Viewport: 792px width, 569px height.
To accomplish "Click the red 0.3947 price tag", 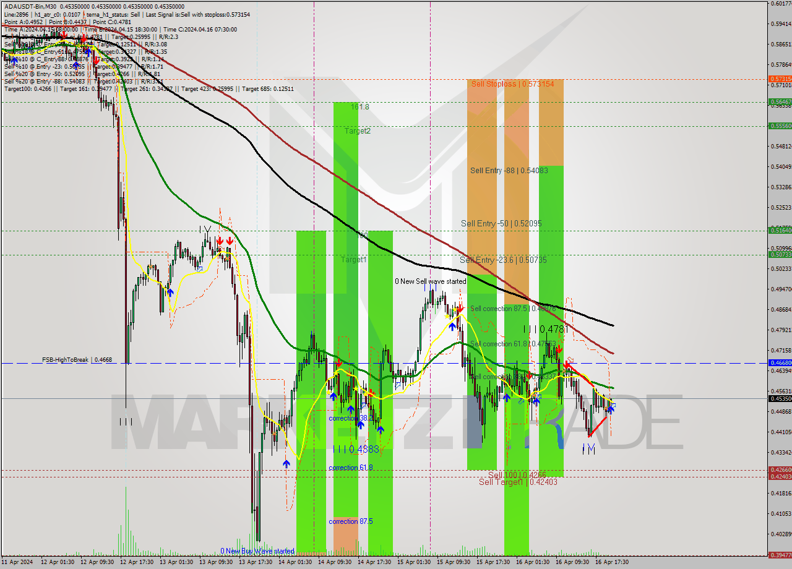I will (779, 555).
